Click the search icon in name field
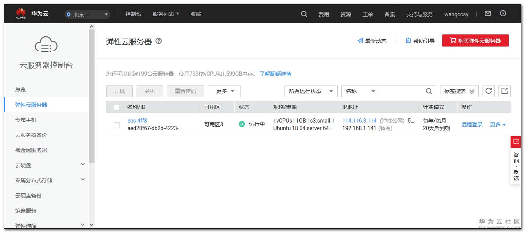The height and width of the screenshot is (233, 525). click(429, 91)
